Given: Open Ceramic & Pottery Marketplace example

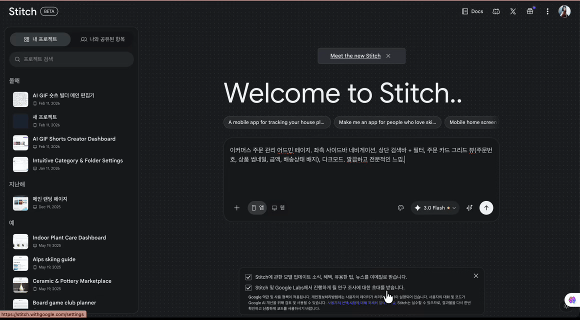Looking at the screenshot, I should pyautogui.click(x=71, y=285).
